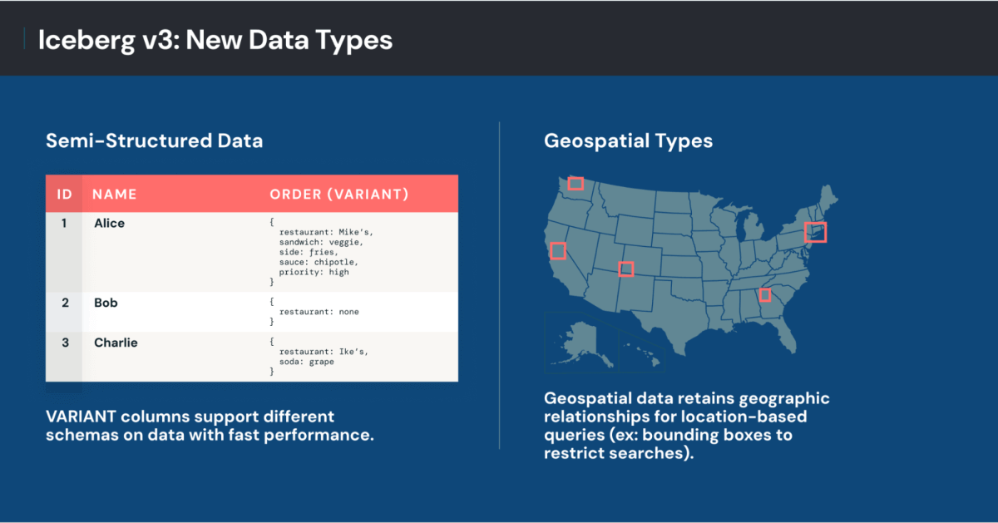Click the Alaska inset map

[x=579, y=339]
